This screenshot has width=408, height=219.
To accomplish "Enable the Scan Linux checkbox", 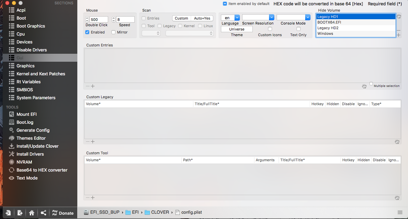I will click(200, 26).
